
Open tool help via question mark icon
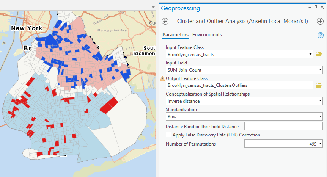coord(320,35)
